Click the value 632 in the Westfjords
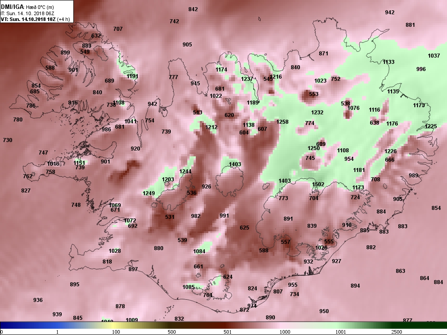This screenshot has height=335, width=447. point(96,36)
